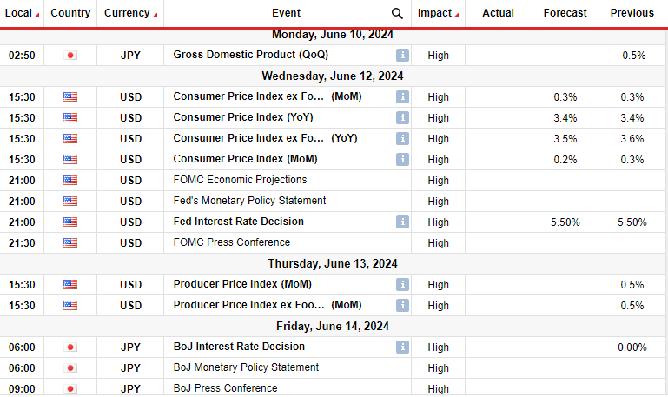This screenshot has height=397, width=668.
Task: Click Japan flag in GDP row
Action: coord(70,56)
